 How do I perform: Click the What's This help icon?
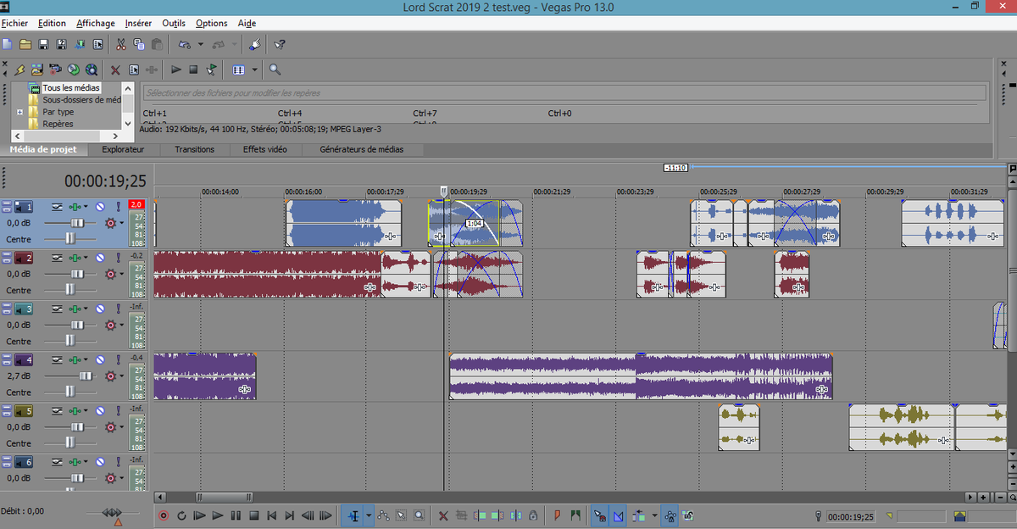pos(280,44)
